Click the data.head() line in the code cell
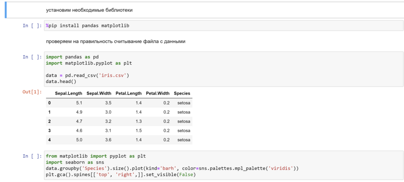 pyautogui.click(x=61, y=82)
